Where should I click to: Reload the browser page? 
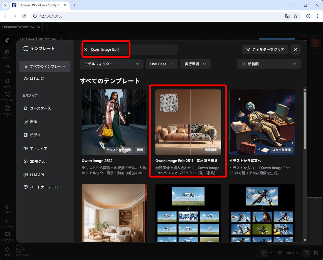click(x=24, y=16)
